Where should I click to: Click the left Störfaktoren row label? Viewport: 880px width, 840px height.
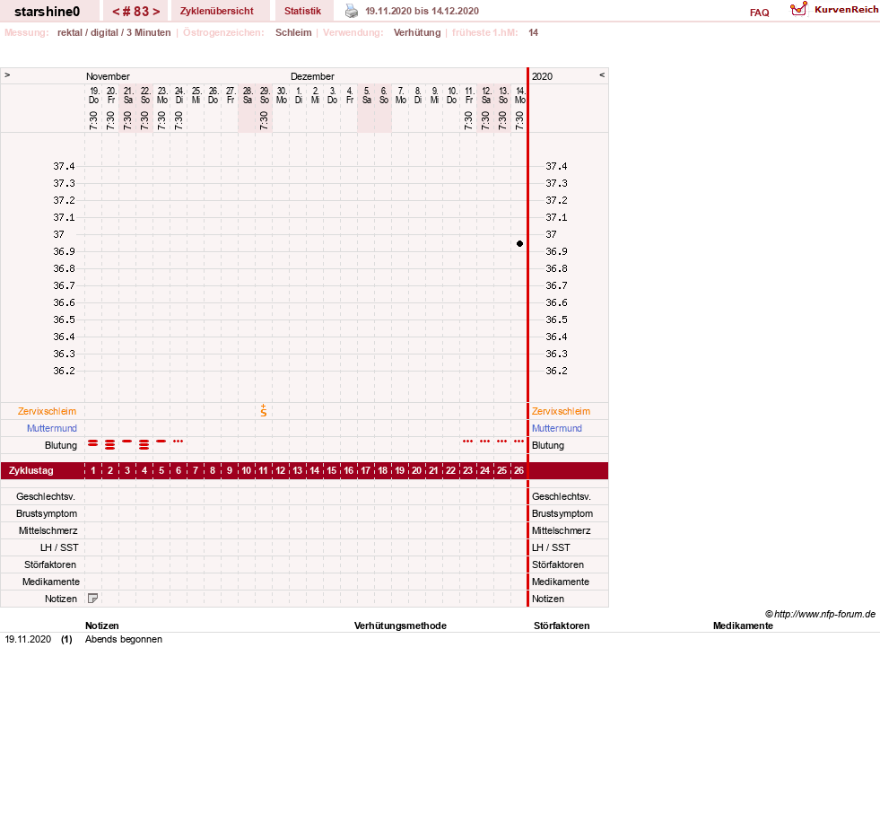tap(50, 564)
